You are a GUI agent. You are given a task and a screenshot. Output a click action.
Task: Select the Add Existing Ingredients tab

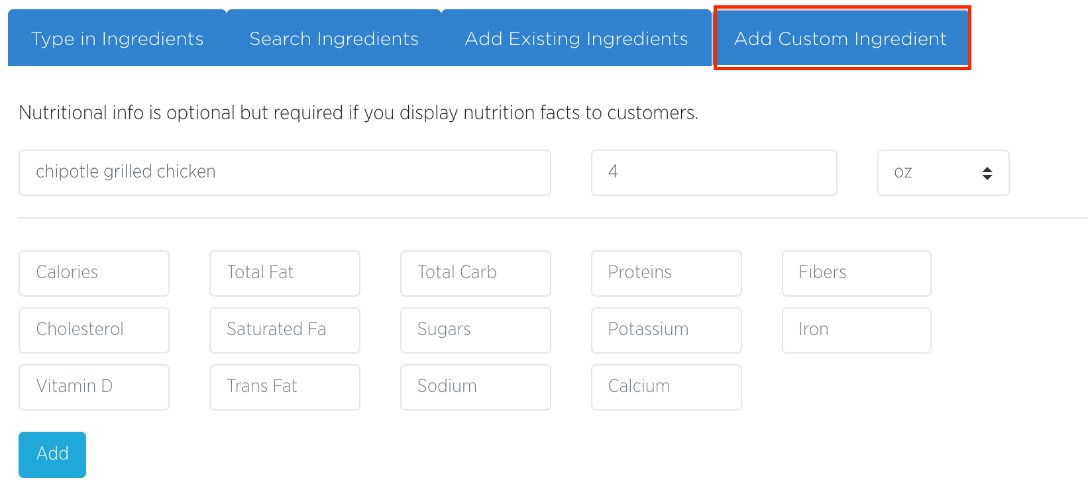576,39
